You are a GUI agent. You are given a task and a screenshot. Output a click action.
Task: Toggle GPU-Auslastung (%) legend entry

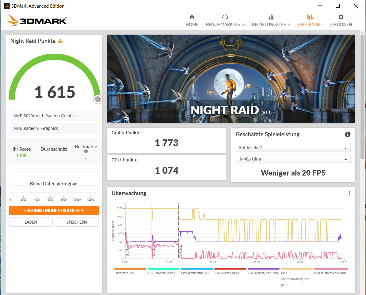(230, 271)
